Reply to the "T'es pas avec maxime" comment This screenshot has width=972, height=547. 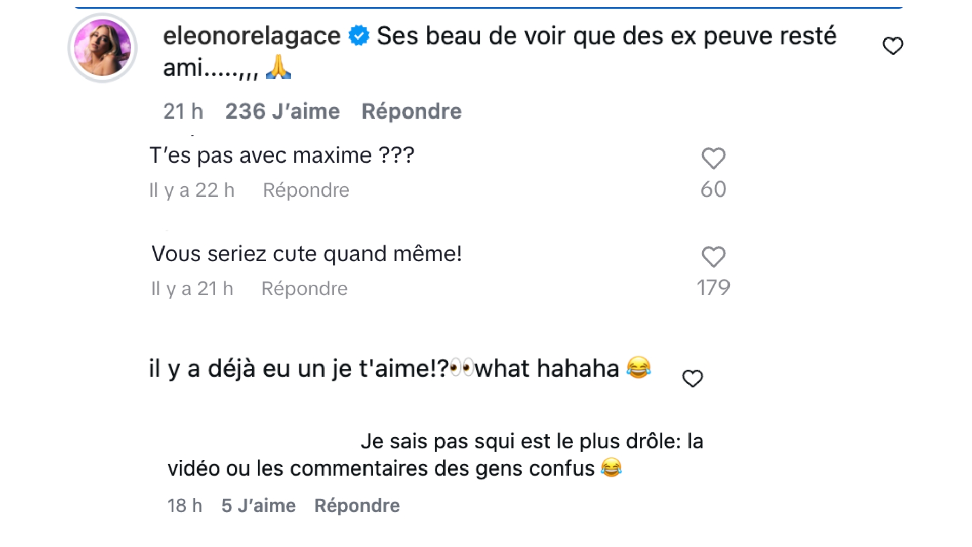pyautogui.click(x=306, y=190)
